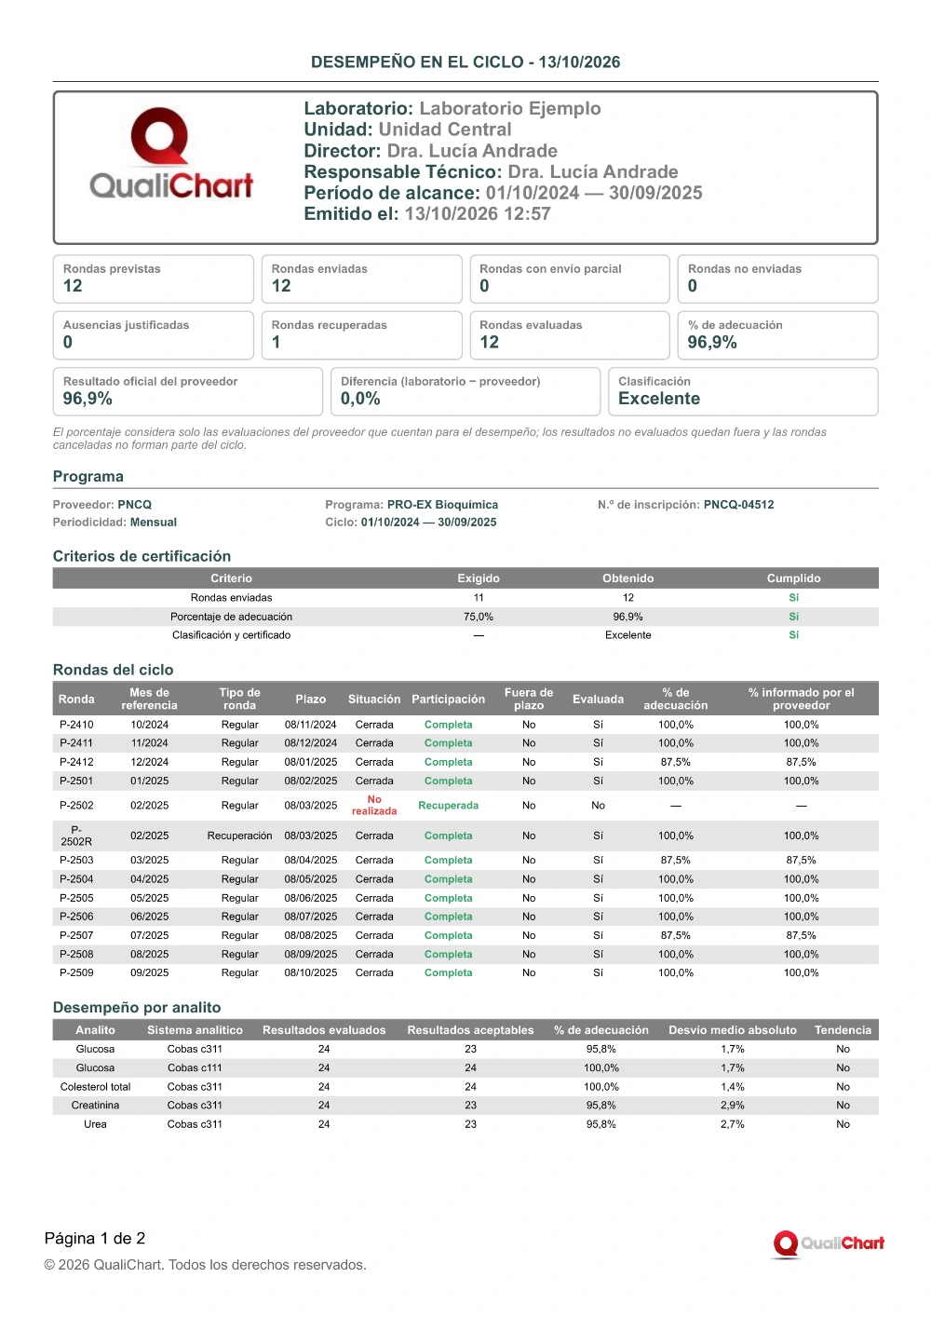Click the % de adecuación card
This screenshot has width=931, height=1318.
coord(777,335)
